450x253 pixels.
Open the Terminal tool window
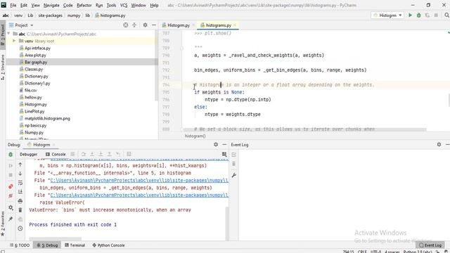(x=75, y=245)
